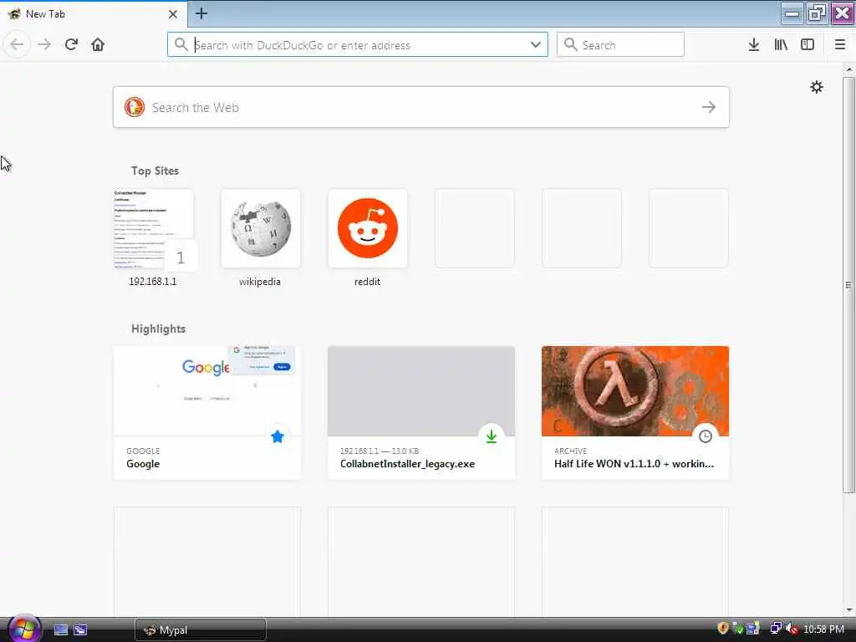Open the Downloads panel arrow icon
Viewport: 856px width, 642px height.
754,45
